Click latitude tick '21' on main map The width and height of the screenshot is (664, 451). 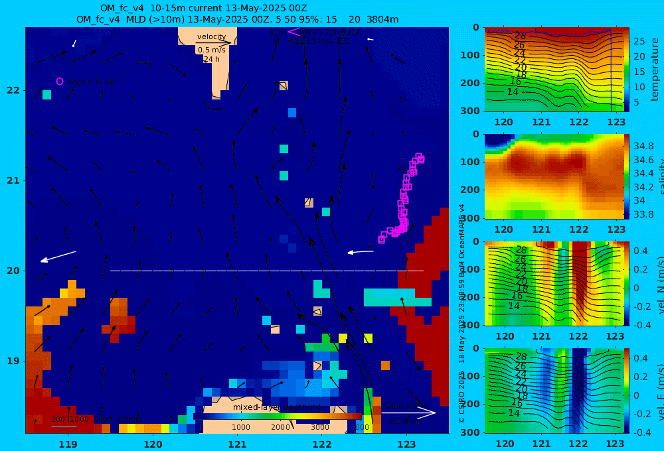coord(13,180)
